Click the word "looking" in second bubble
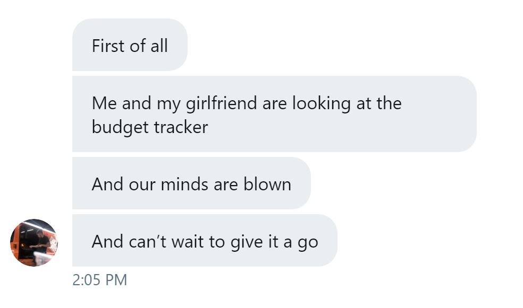 tap(322, 103)
